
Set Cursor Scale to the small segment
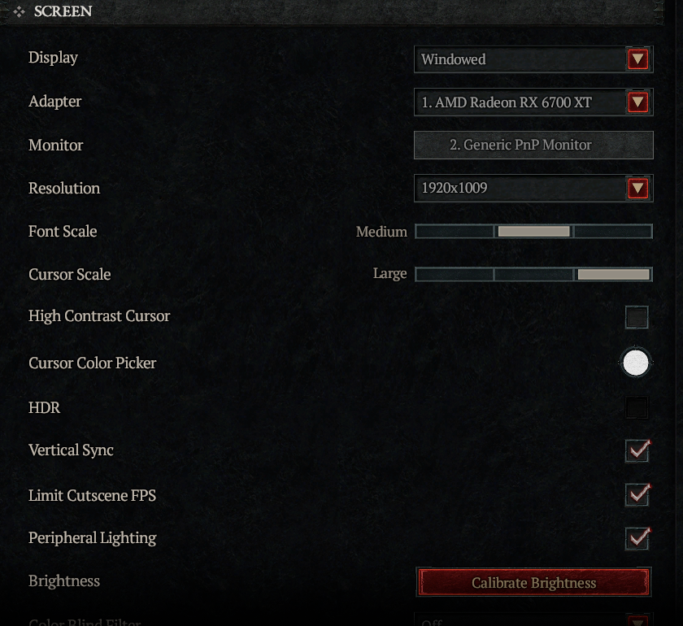click(x=455, y=275)
